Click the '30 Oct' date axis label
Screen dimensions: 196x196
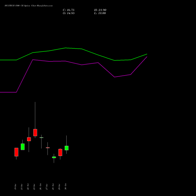pos(65,187)
